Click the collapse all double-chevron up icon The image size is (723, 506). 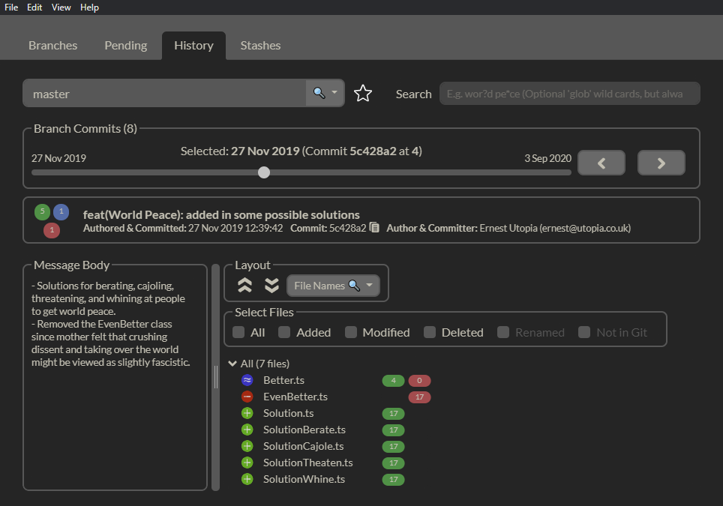pos(244,286)
